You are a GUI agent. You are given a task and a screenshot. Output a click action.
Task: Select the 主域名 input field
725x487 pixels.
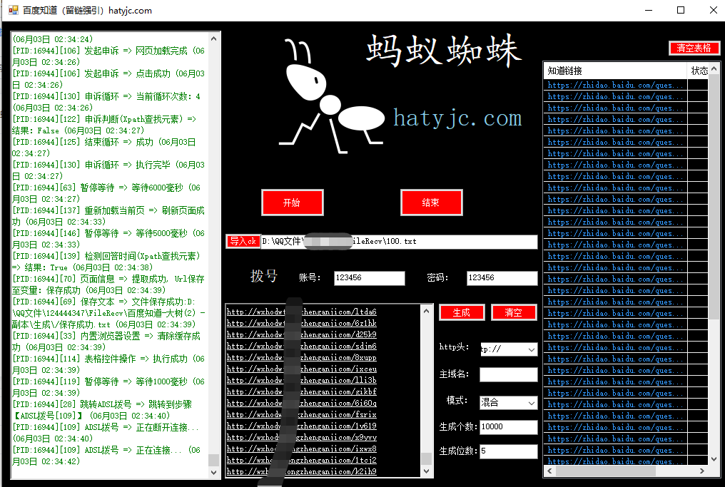(x=507, y=374)
